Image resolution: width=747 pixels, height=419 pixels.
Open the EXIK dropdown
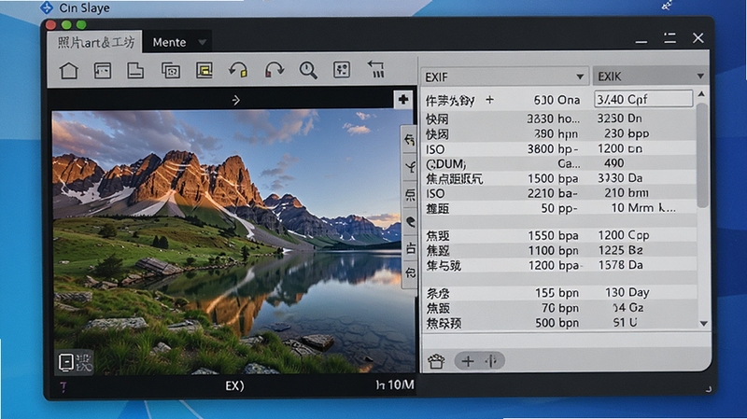[650, 77]
